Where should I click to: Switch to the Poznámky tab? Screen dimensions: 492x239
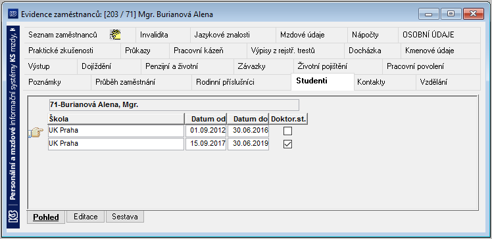57,82
